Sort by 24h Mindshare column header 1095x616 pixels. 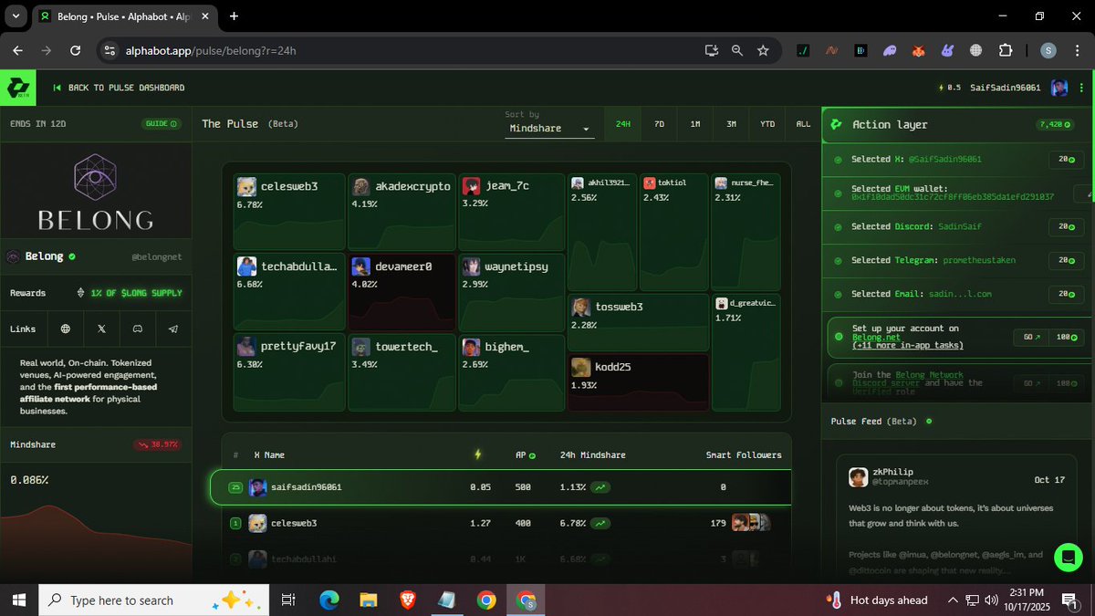(x=592, y=454)
